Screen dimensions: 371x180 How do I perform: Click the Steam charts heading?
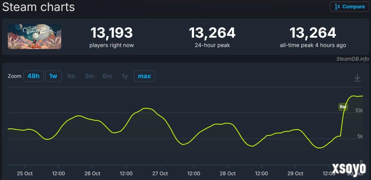click(38, 7)
